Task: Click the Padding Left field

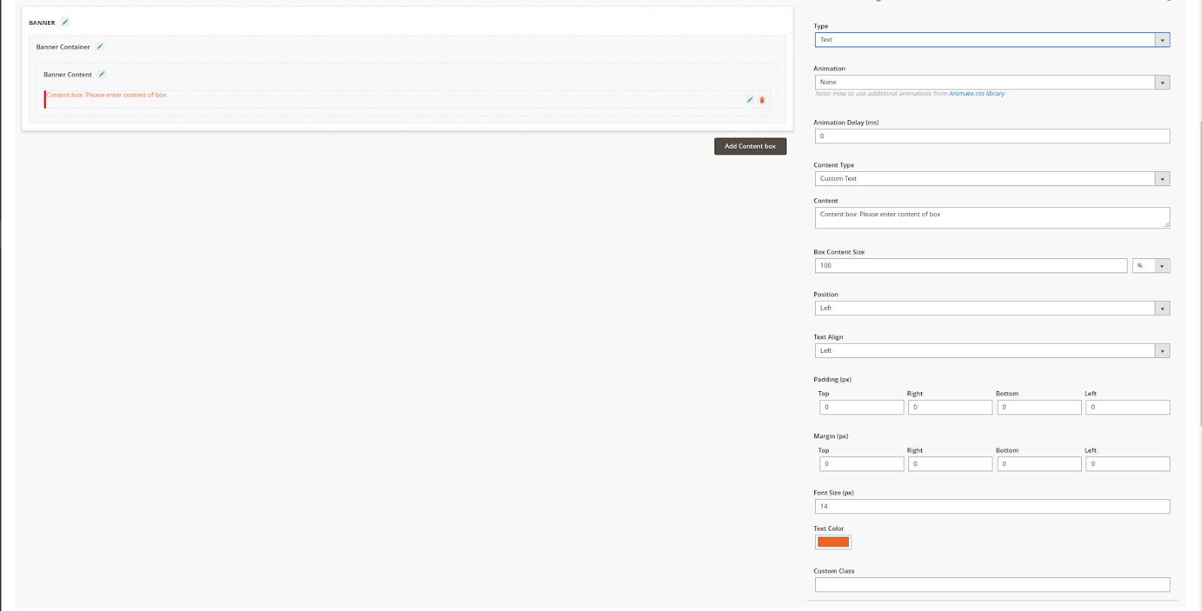Action: [x=1128, y=407]
